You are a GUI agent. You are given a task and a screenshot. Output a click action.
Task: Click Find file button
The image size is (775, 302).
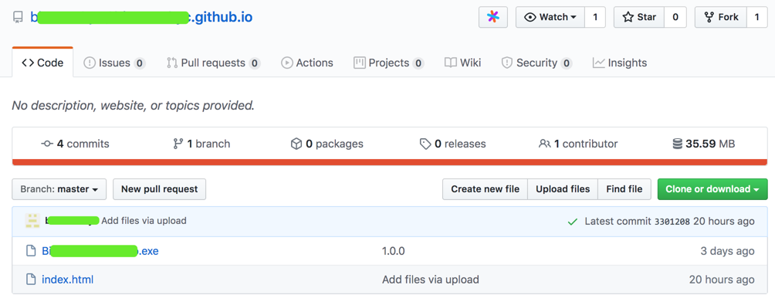pyautogui.click(x=624, y=189)
